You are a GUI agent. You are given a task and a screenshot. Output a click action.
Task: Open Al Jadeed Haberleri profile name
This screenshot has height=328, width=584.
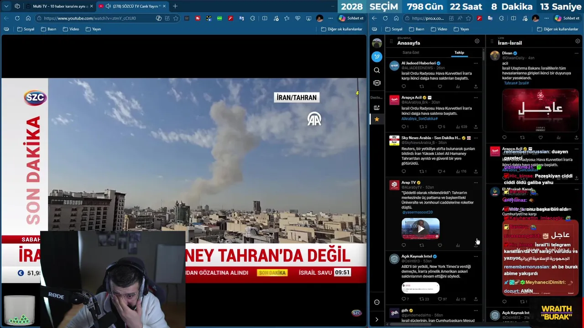pyautogui.click(x=418, y=63)
